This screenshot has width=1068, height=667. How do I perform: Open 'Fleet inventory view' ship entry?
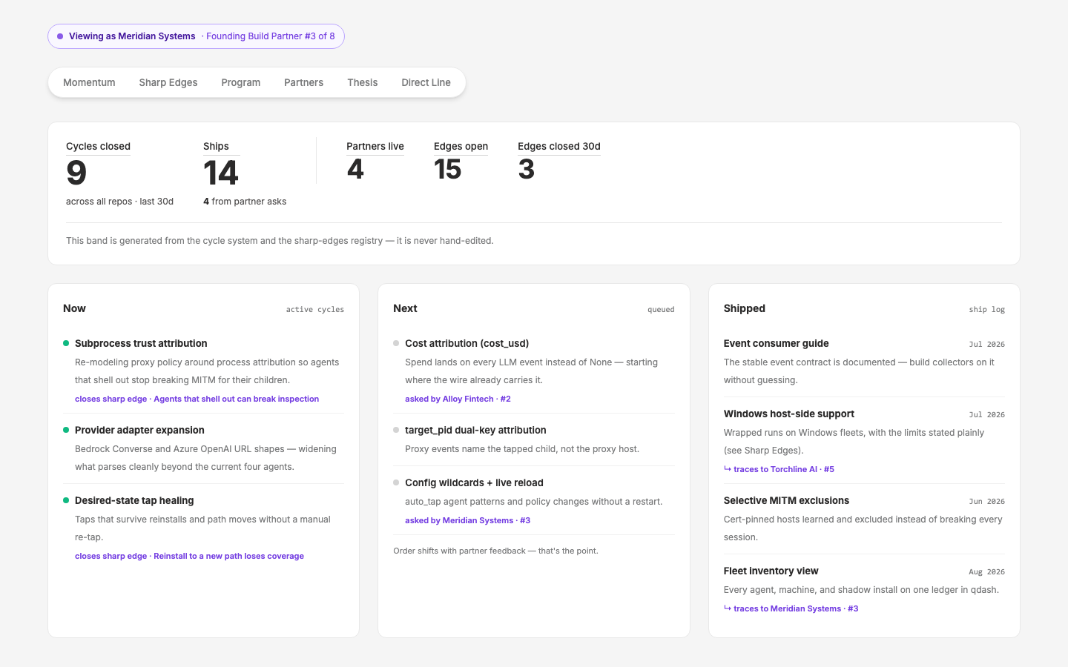pos(771,571)
